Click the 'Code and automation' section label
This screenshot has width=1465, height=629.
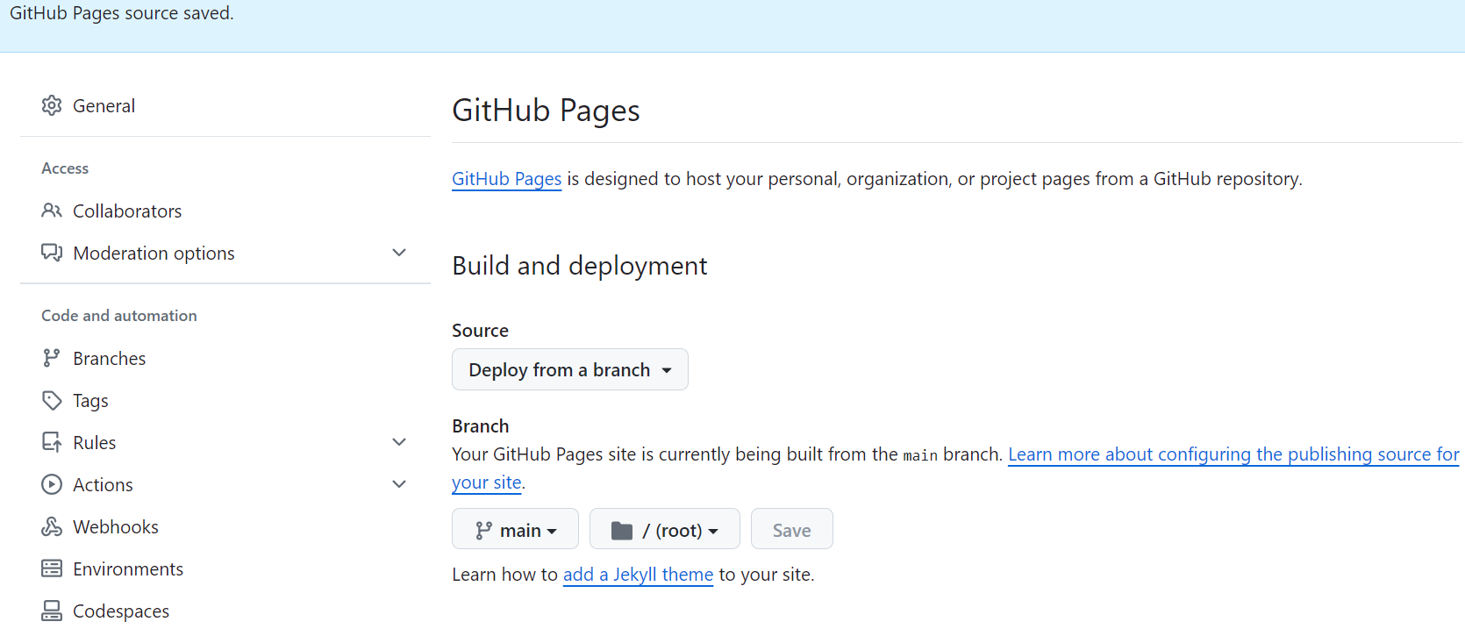pos(119,315)
